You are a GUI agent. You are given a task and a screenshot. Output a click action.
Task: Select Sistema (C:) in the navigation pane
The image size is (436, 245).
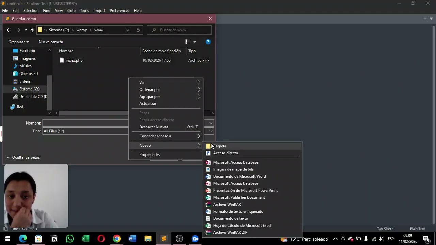tap(29, 89)
